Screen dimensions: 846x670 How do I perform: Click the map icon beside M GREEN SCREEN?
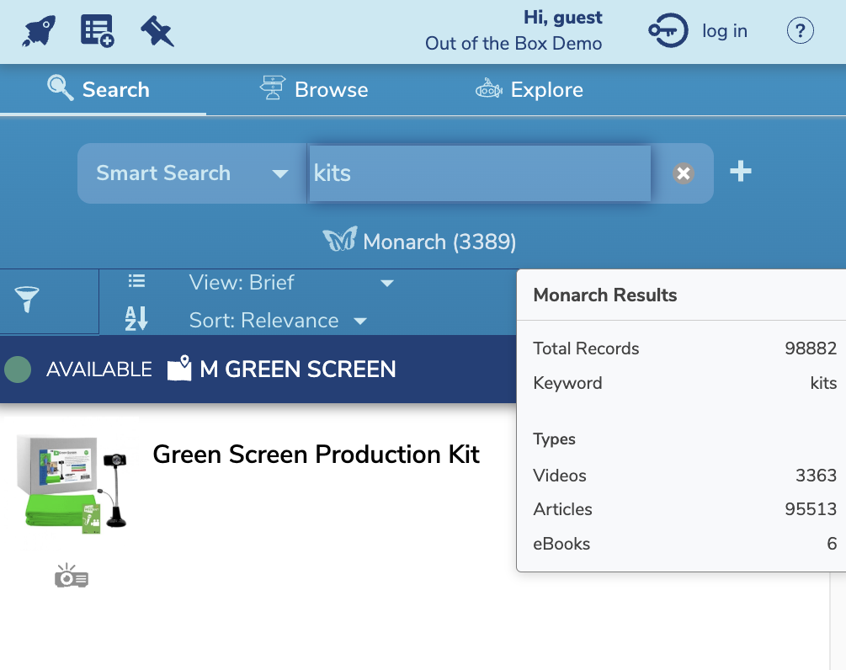tap(179, 369)
